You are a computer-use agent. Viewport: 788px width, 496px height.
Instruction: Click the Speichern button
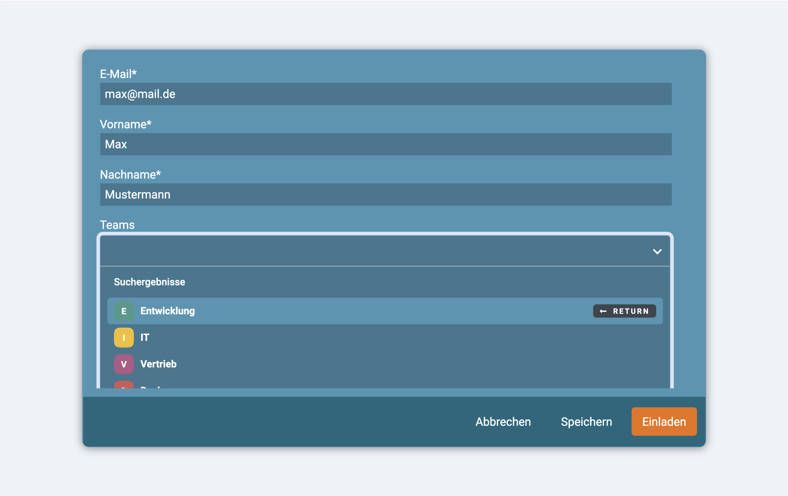[x=586, y=422]
